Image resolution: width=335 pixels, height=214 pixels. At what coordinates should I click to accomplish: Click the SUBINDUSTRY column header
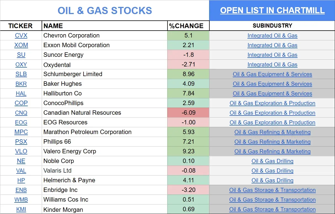272,26
